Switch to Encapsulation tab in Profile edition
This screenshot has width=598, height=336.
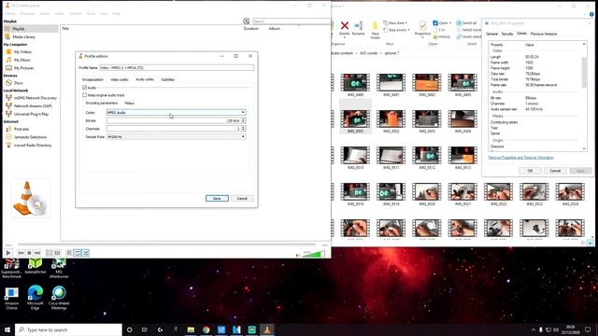point(93,79)
